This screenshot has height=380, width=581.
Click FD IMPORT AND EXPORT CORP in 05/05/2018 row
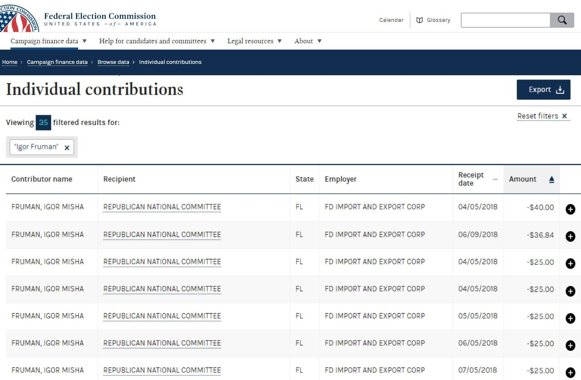[x=375, y=316]
